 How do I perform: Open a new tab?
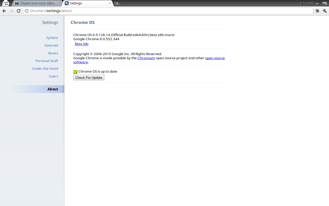click(117, 3)
